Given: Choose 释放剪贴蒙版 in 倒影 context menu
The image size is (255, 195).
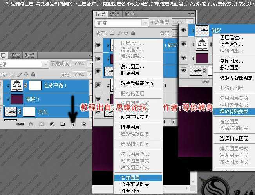Looking at the screenshot, I should pos(234,112).
